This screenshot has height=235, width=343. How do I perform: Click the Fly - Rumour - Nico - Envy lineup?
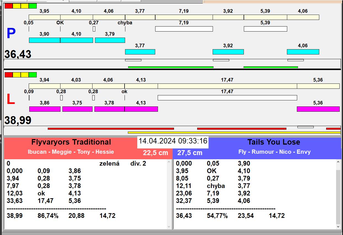275,152
